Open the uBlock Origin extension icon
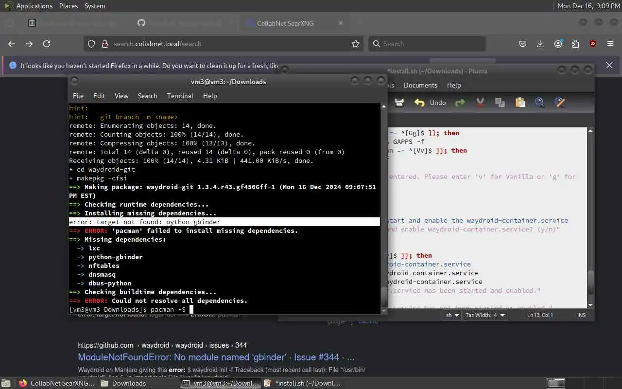The height and width of the screenshot is (389, 622). (593, 44)
